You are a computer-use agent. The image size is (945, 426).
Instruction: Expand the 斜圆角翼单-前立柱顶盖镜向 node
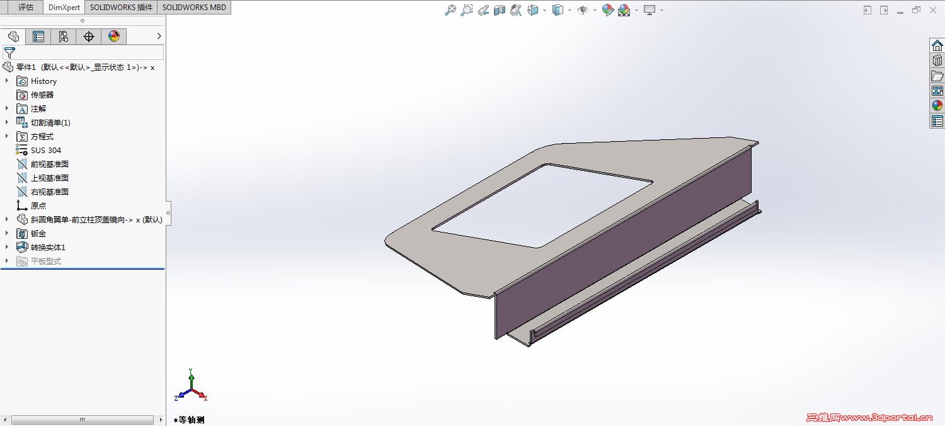[7, 219]
